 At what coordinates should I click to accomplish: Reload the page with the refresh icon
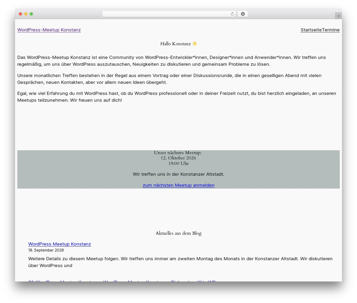(232, 14)
